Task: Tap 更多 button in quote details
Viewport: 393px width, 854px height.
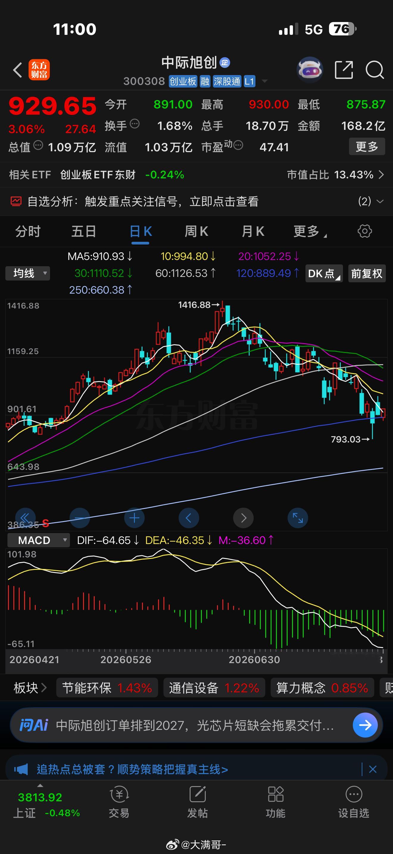Action: (x=367, y=146)
